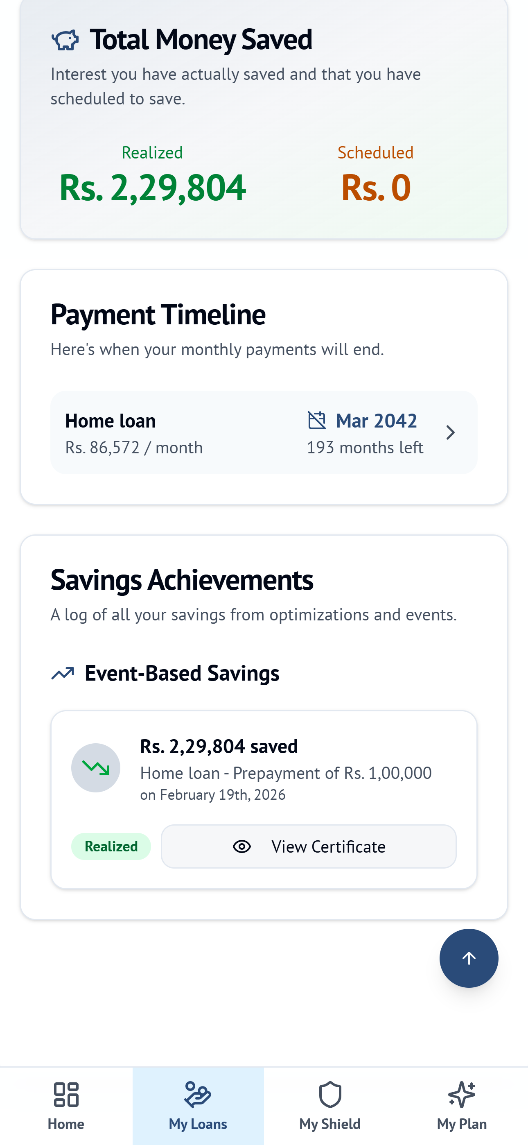Click the Realized badge on the savings entry
Image resolution: width=528 pixels, height=1145 pixels.
point(111,846)
